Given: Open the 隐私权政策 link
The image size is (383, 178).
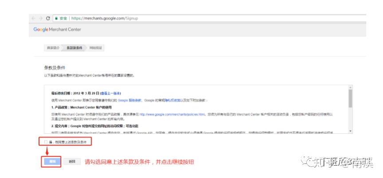Looking at the screenshot, I should 172,100.
